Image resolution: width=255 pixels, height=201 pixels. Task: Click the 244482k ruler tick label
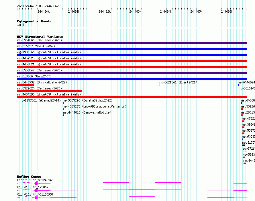point(105,11)
